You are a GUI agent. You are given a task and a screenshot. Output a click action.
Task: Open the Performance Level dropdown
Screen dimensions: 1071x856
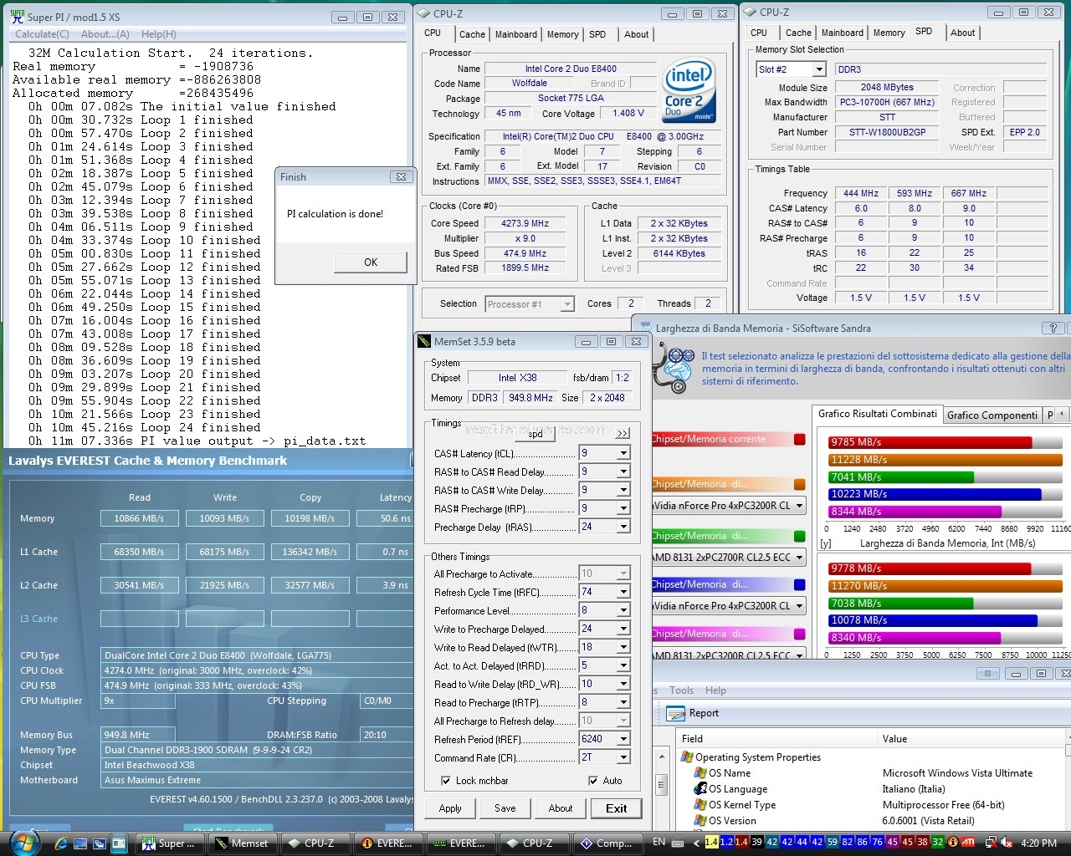click(623, 610)
